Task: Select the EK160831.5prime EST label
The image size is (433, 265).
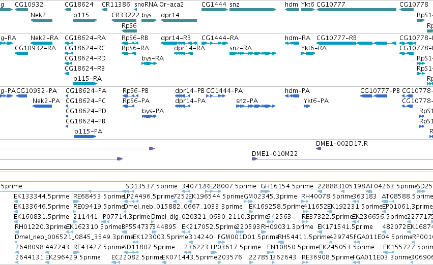Action: [41, 217]
